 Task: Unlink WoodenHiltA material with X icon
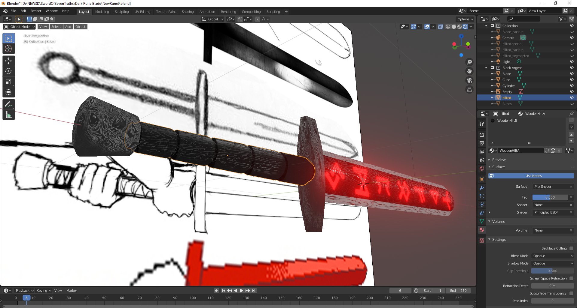(559, 151)
